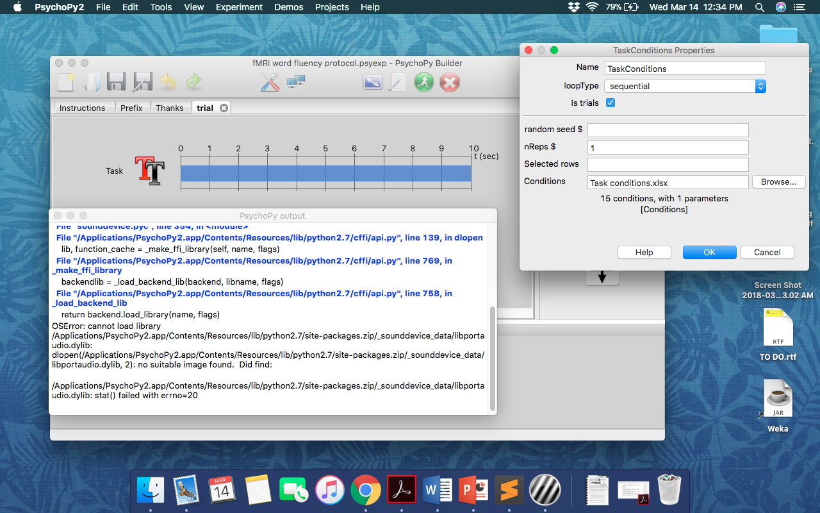The width and height of the screenshot is (820, 513).
Task: Click the api.py line 139 traceback link
Action: (x=270, y=237)
